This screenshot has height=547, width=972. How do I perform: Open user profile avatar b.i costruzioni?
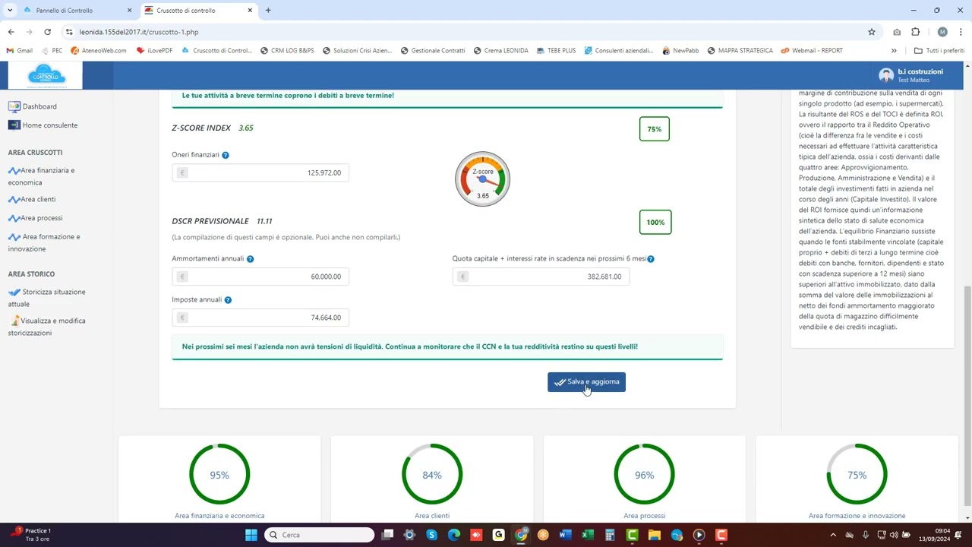[x=885, y=75]
